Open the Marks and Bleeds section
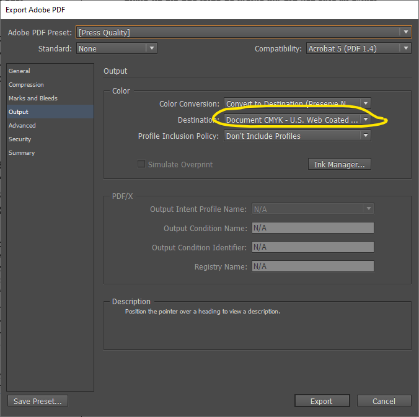The height and width of the screenshot is (417, 419). [33, 99]
